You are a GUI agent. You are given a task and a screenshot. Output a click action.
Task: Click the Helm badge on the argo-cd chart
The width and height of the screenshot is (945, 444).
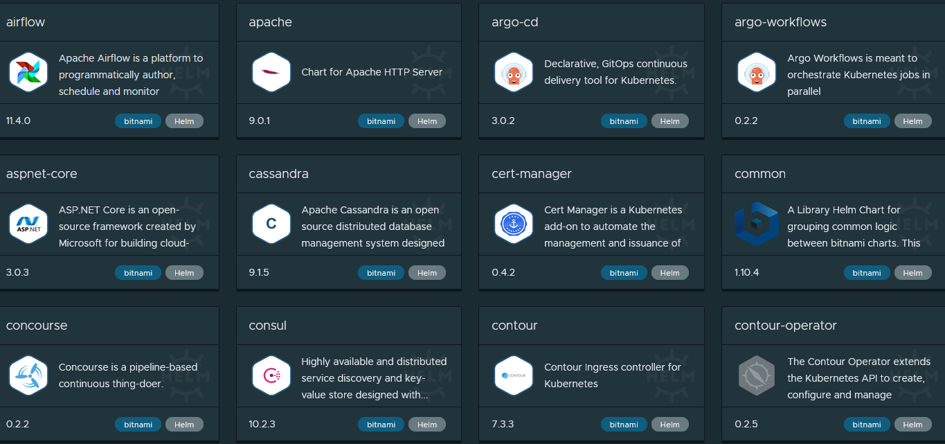pyautogui.click(x=670, y=121)
